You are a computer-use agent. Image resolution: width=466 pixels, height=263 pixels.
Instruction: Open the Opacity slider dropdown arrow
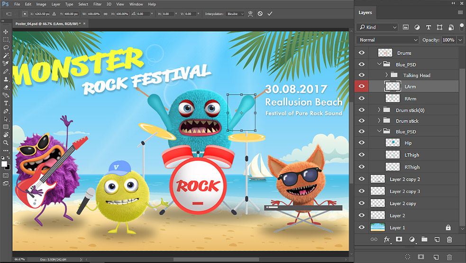460,40
